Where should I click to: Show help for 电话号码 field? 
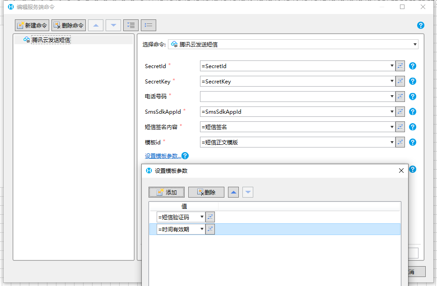click(x=413, y=97)
